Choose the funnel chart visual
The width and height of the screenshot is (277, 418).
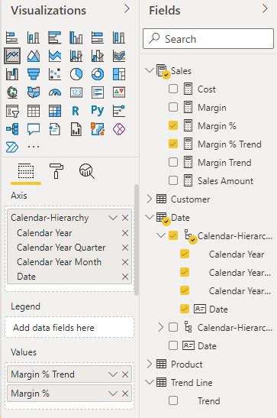(x=34, y=74)
